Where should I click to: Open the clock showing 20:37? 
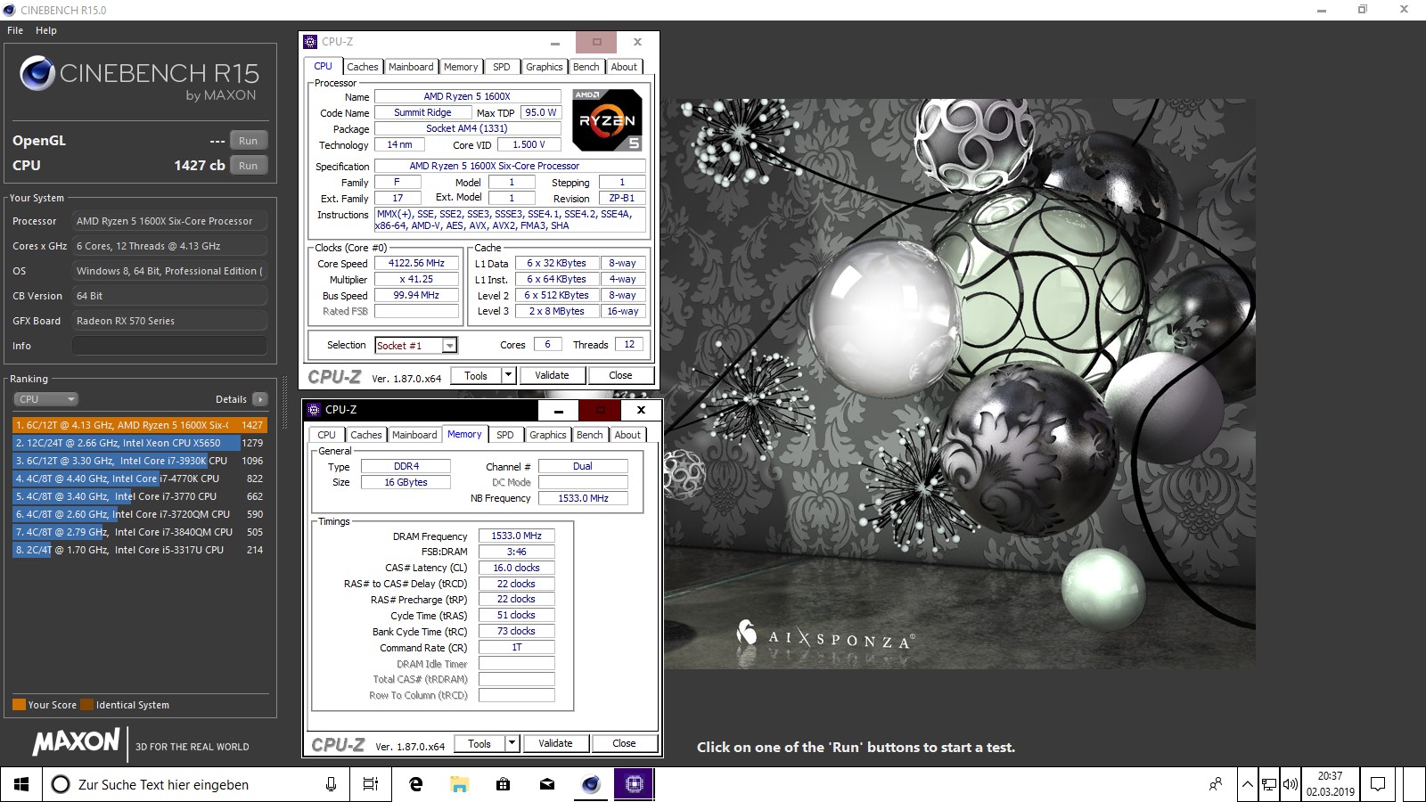click(1331, 784)
